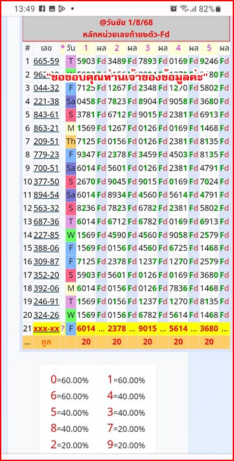The height and width of the screenshot is (461, 234).
Task: Tap the Play Store icon in status bar
Action: tap(62, 9)
